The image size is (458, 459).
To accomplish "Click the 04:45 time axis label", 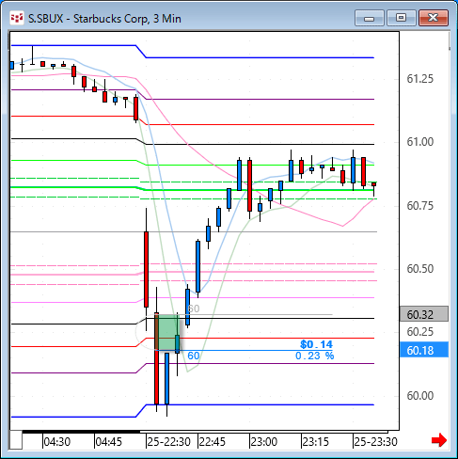I will (x=108, y=442).
